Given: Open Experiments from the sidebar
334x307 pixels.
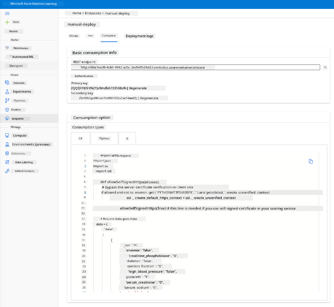Looking at the screenshot, I should click(22, 91).
